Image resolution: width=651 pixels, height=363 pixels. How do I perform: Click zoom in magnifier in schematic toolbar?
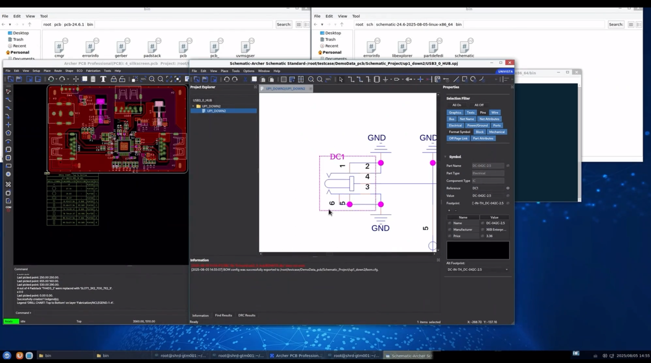[311, 79]
